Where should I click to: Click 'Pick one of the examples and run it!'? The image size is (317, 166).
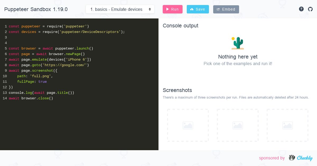click(238, 64)
